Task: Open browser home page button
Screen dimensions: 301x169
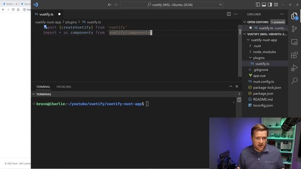Action: click(18, 9)
